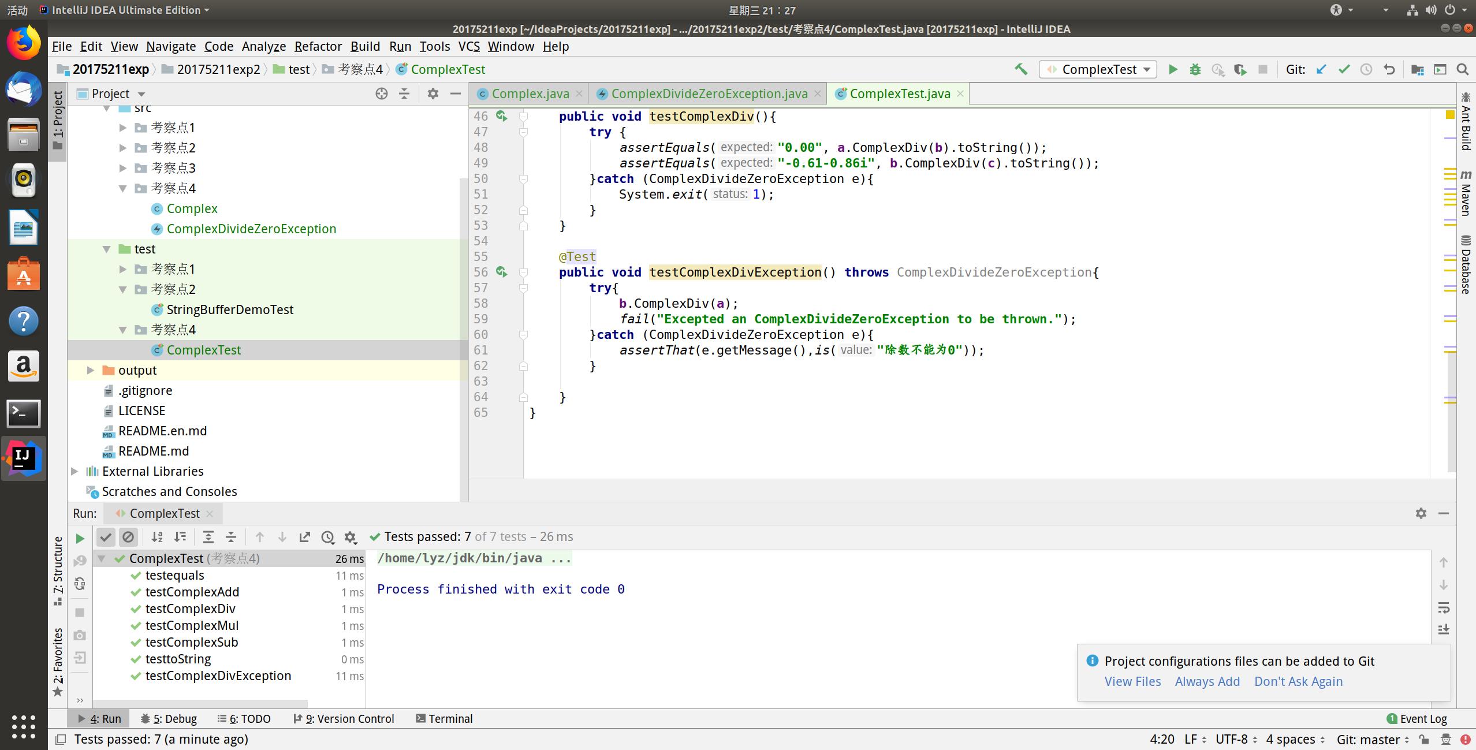Click the Git update project arrow icon
The height and width of the screenshot is (750, 1476).
(x=1321, y=69)
